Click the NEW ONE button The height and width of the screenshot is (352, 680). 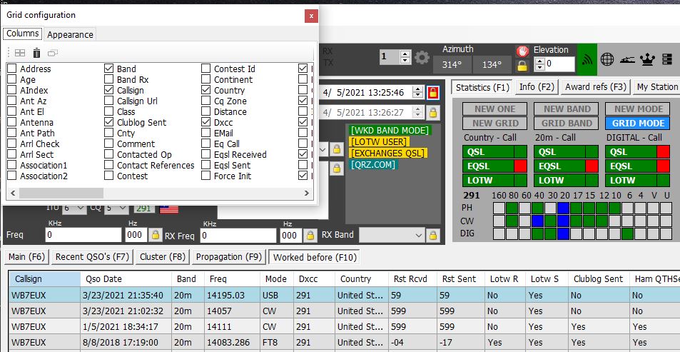point(494,109)
